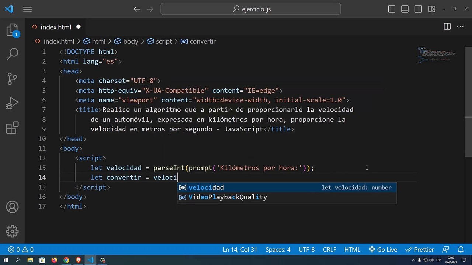Click the 'let velocidad: number' suggestion detail
This screenshot has height=265, width=472.
pos(356,187)
